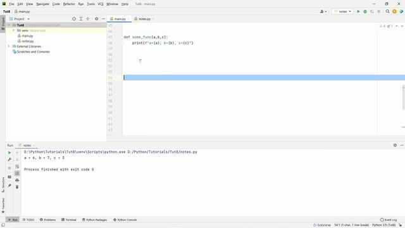Click the Print icon in the Run console
The image size is (405, 228).
coord(17,180)
